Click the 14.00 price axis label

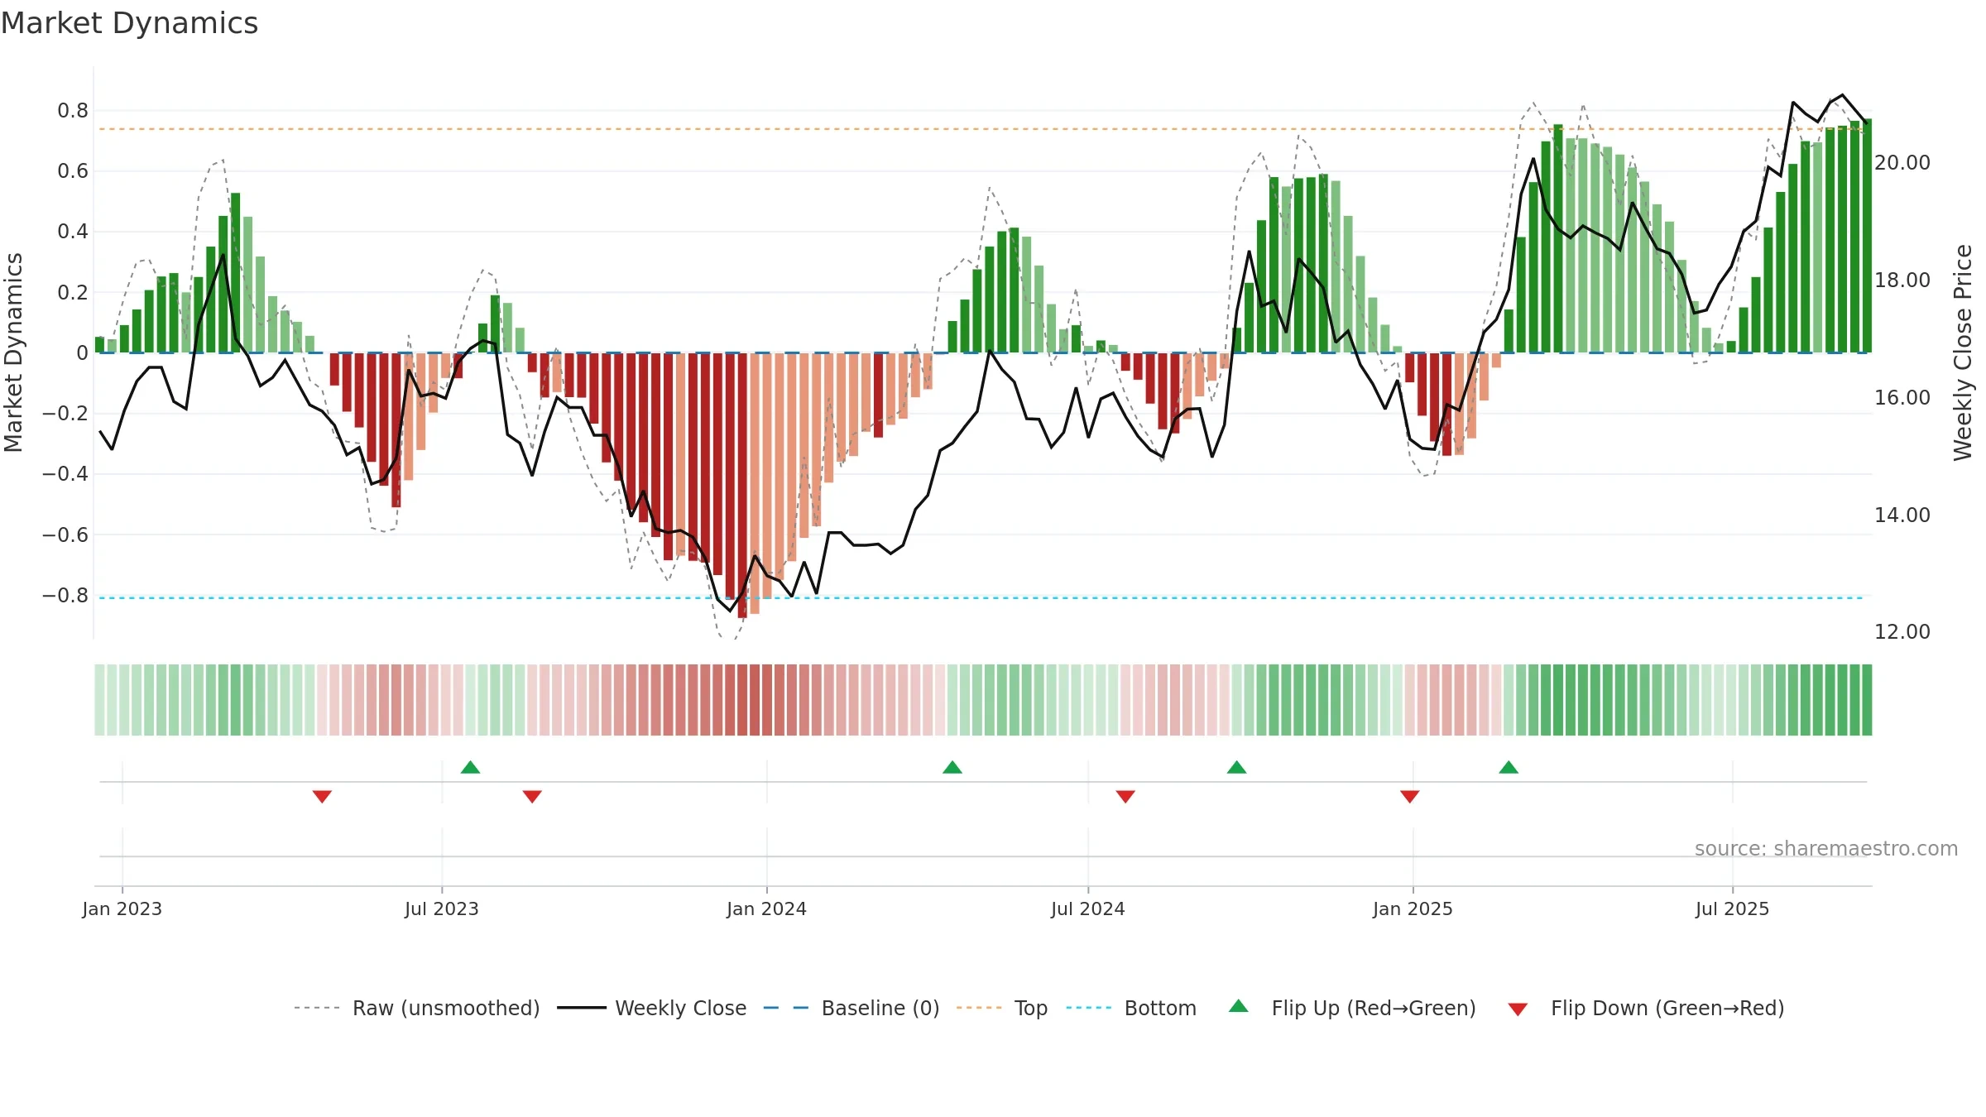1902,515
